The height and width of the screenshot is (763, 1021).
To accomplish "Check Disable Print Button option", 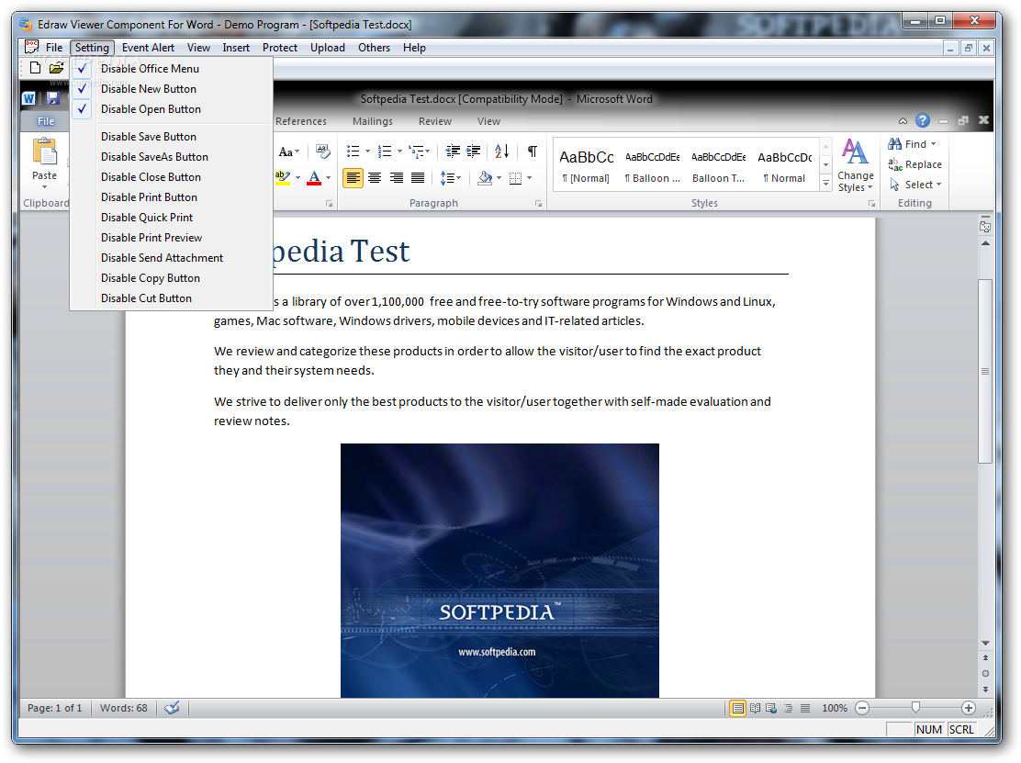I will tap(171, 196).
